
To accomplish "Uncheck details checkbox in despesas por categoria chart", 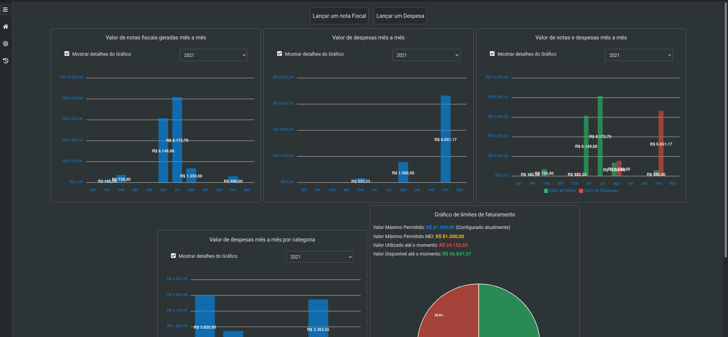I will (x=173, y=256).
